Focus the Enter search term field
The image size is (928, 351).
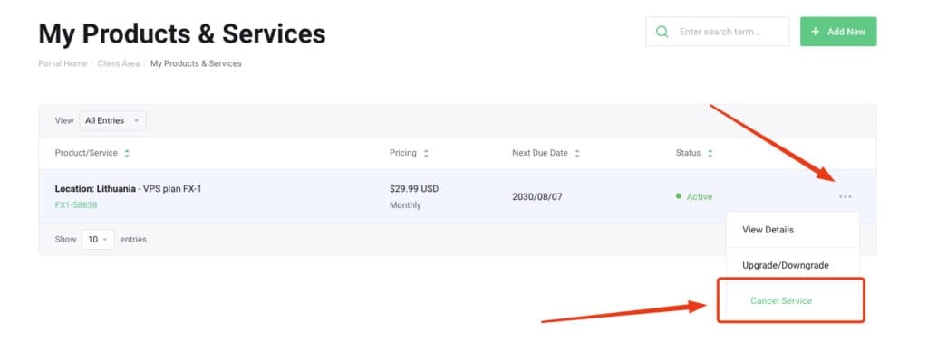click(718, 32)
